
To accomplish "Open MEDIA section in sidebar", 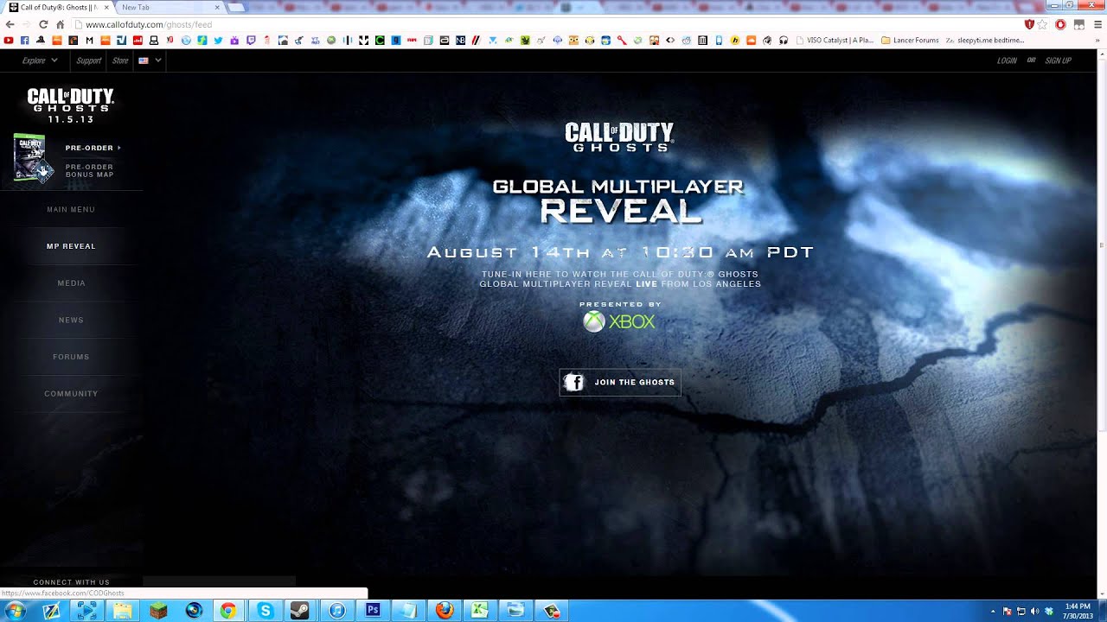I will coord(71,283).
